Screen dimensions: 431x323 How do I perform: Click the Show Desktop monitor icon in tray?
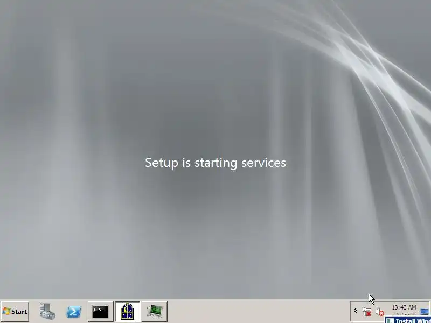pos(425,312)
